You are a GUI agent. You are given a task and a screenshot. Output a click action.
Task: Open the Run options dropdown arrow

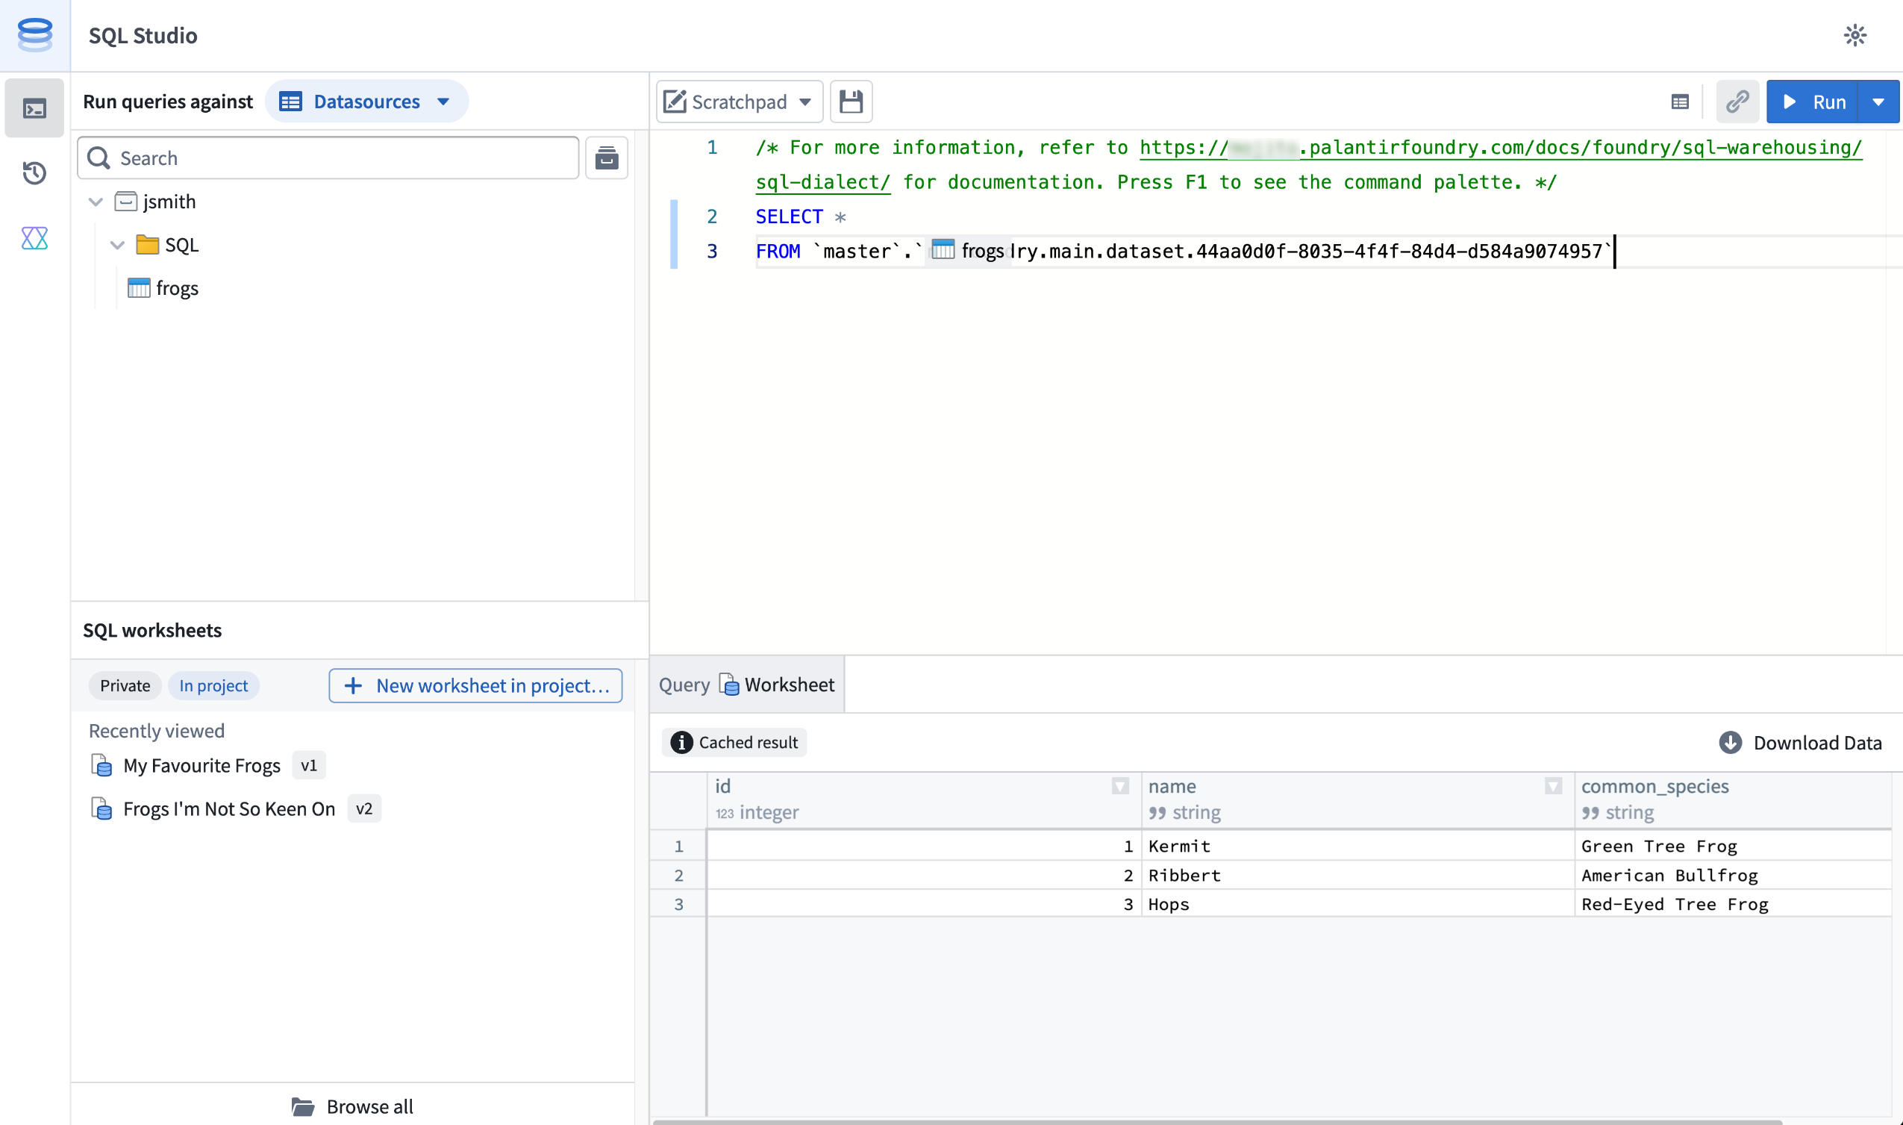pyautogui.click(x=1877, y=102)
